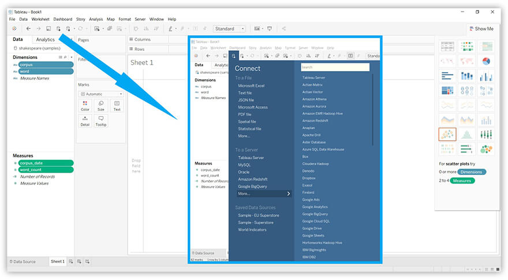The height and width of the screenshot is (280, 508).
Task: Open the Automatic mark type dropdown
Action: click(x=101, y=94)
